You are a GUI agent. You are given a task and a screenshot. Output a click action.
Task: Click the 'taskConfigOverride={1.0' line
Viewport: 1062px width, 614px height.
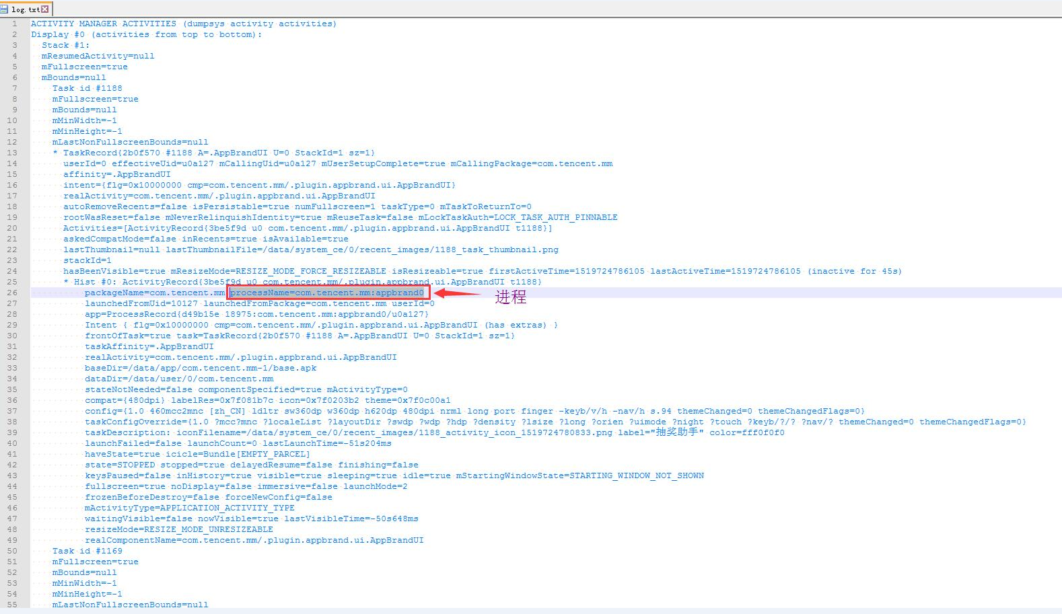tap(555, 422)
